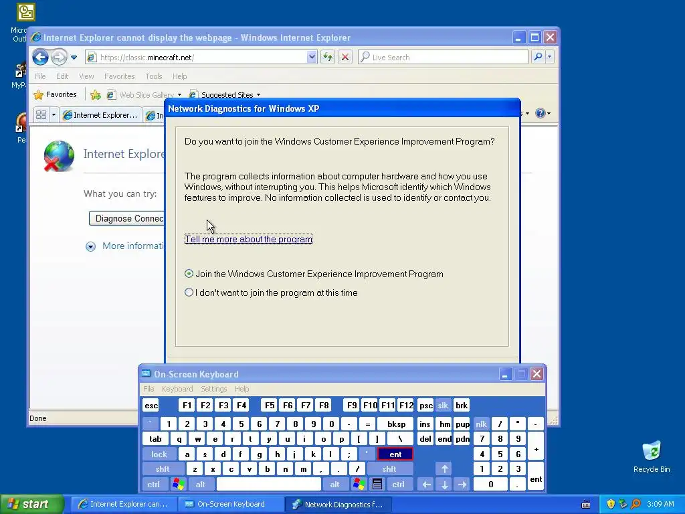Switch to the 'Internet Explorer...' browser tab
685x514 pixels.
pyautogui.click(x=100, y=115)
